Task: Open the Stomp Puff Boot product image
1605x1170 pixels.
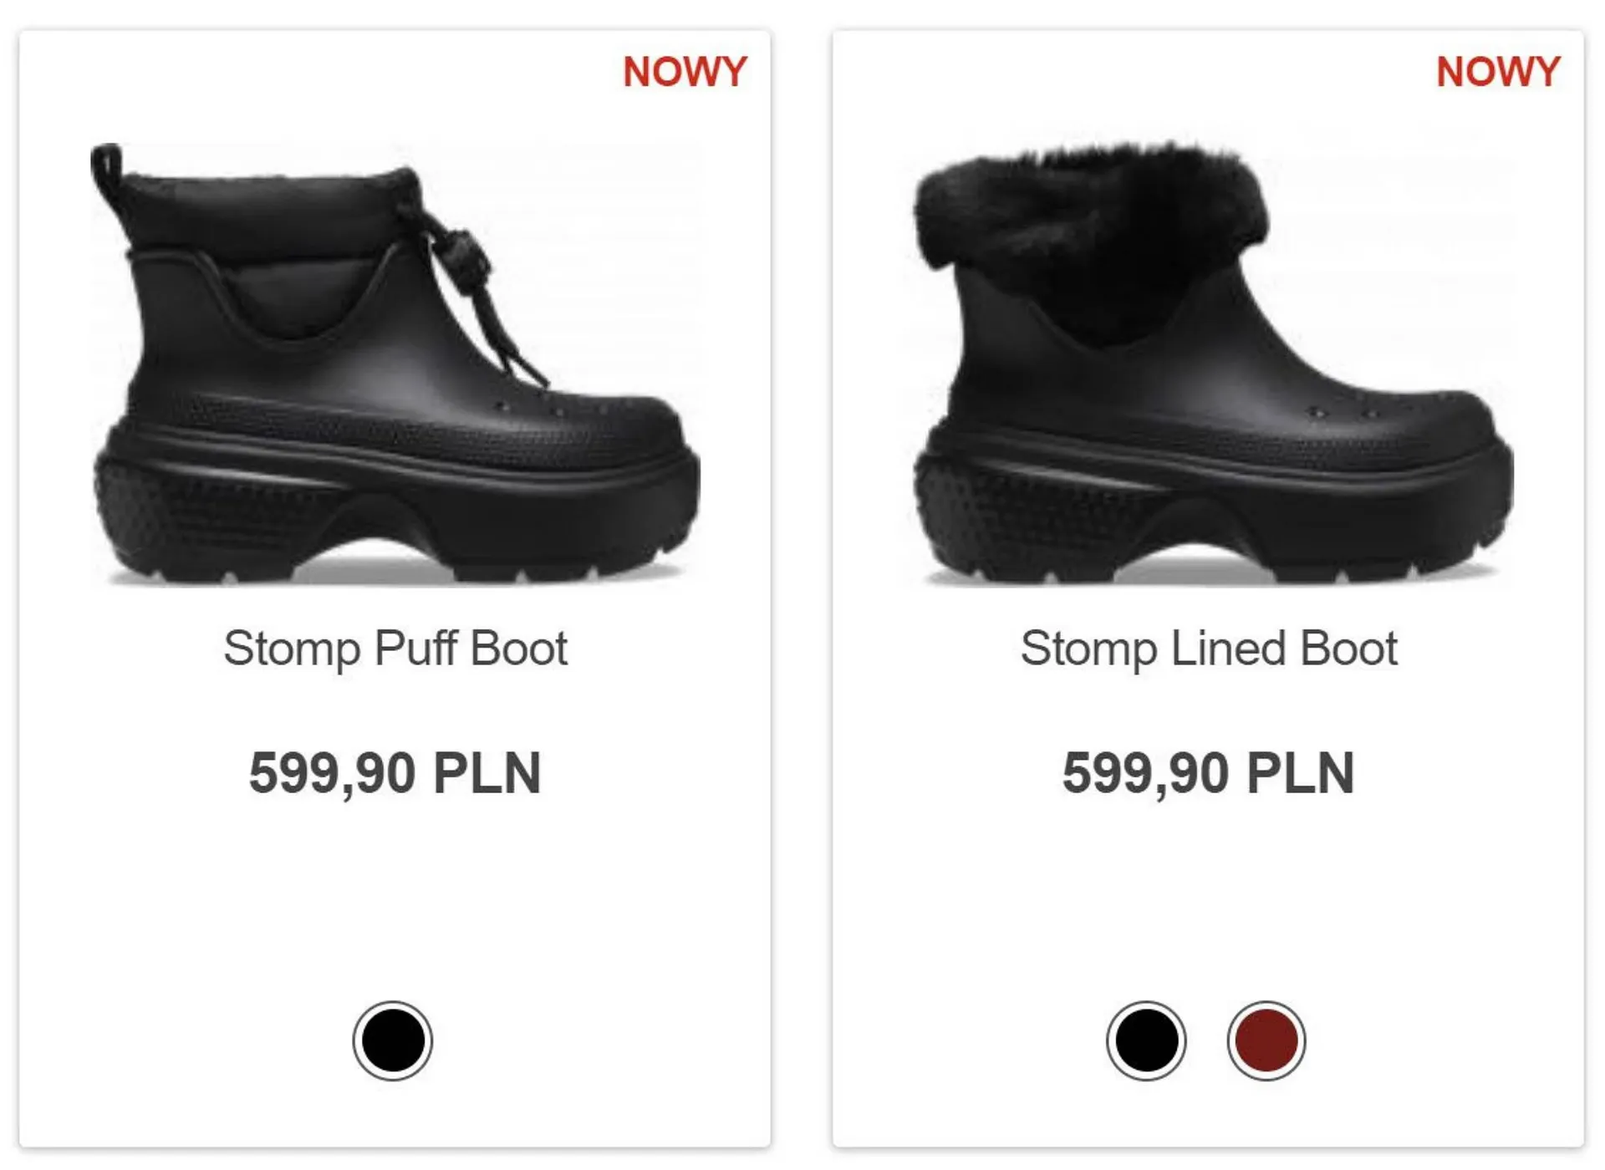Action: (395, 364)
